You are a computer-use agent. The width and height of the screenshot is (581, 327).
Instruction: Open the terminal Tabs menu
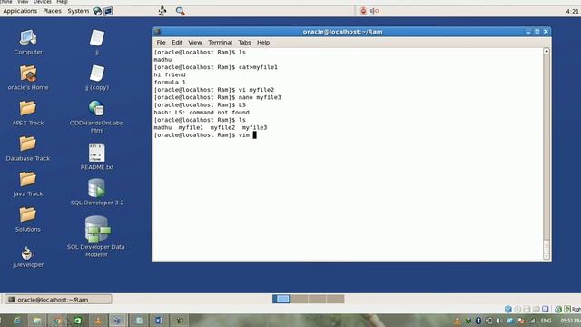point(244,43)
